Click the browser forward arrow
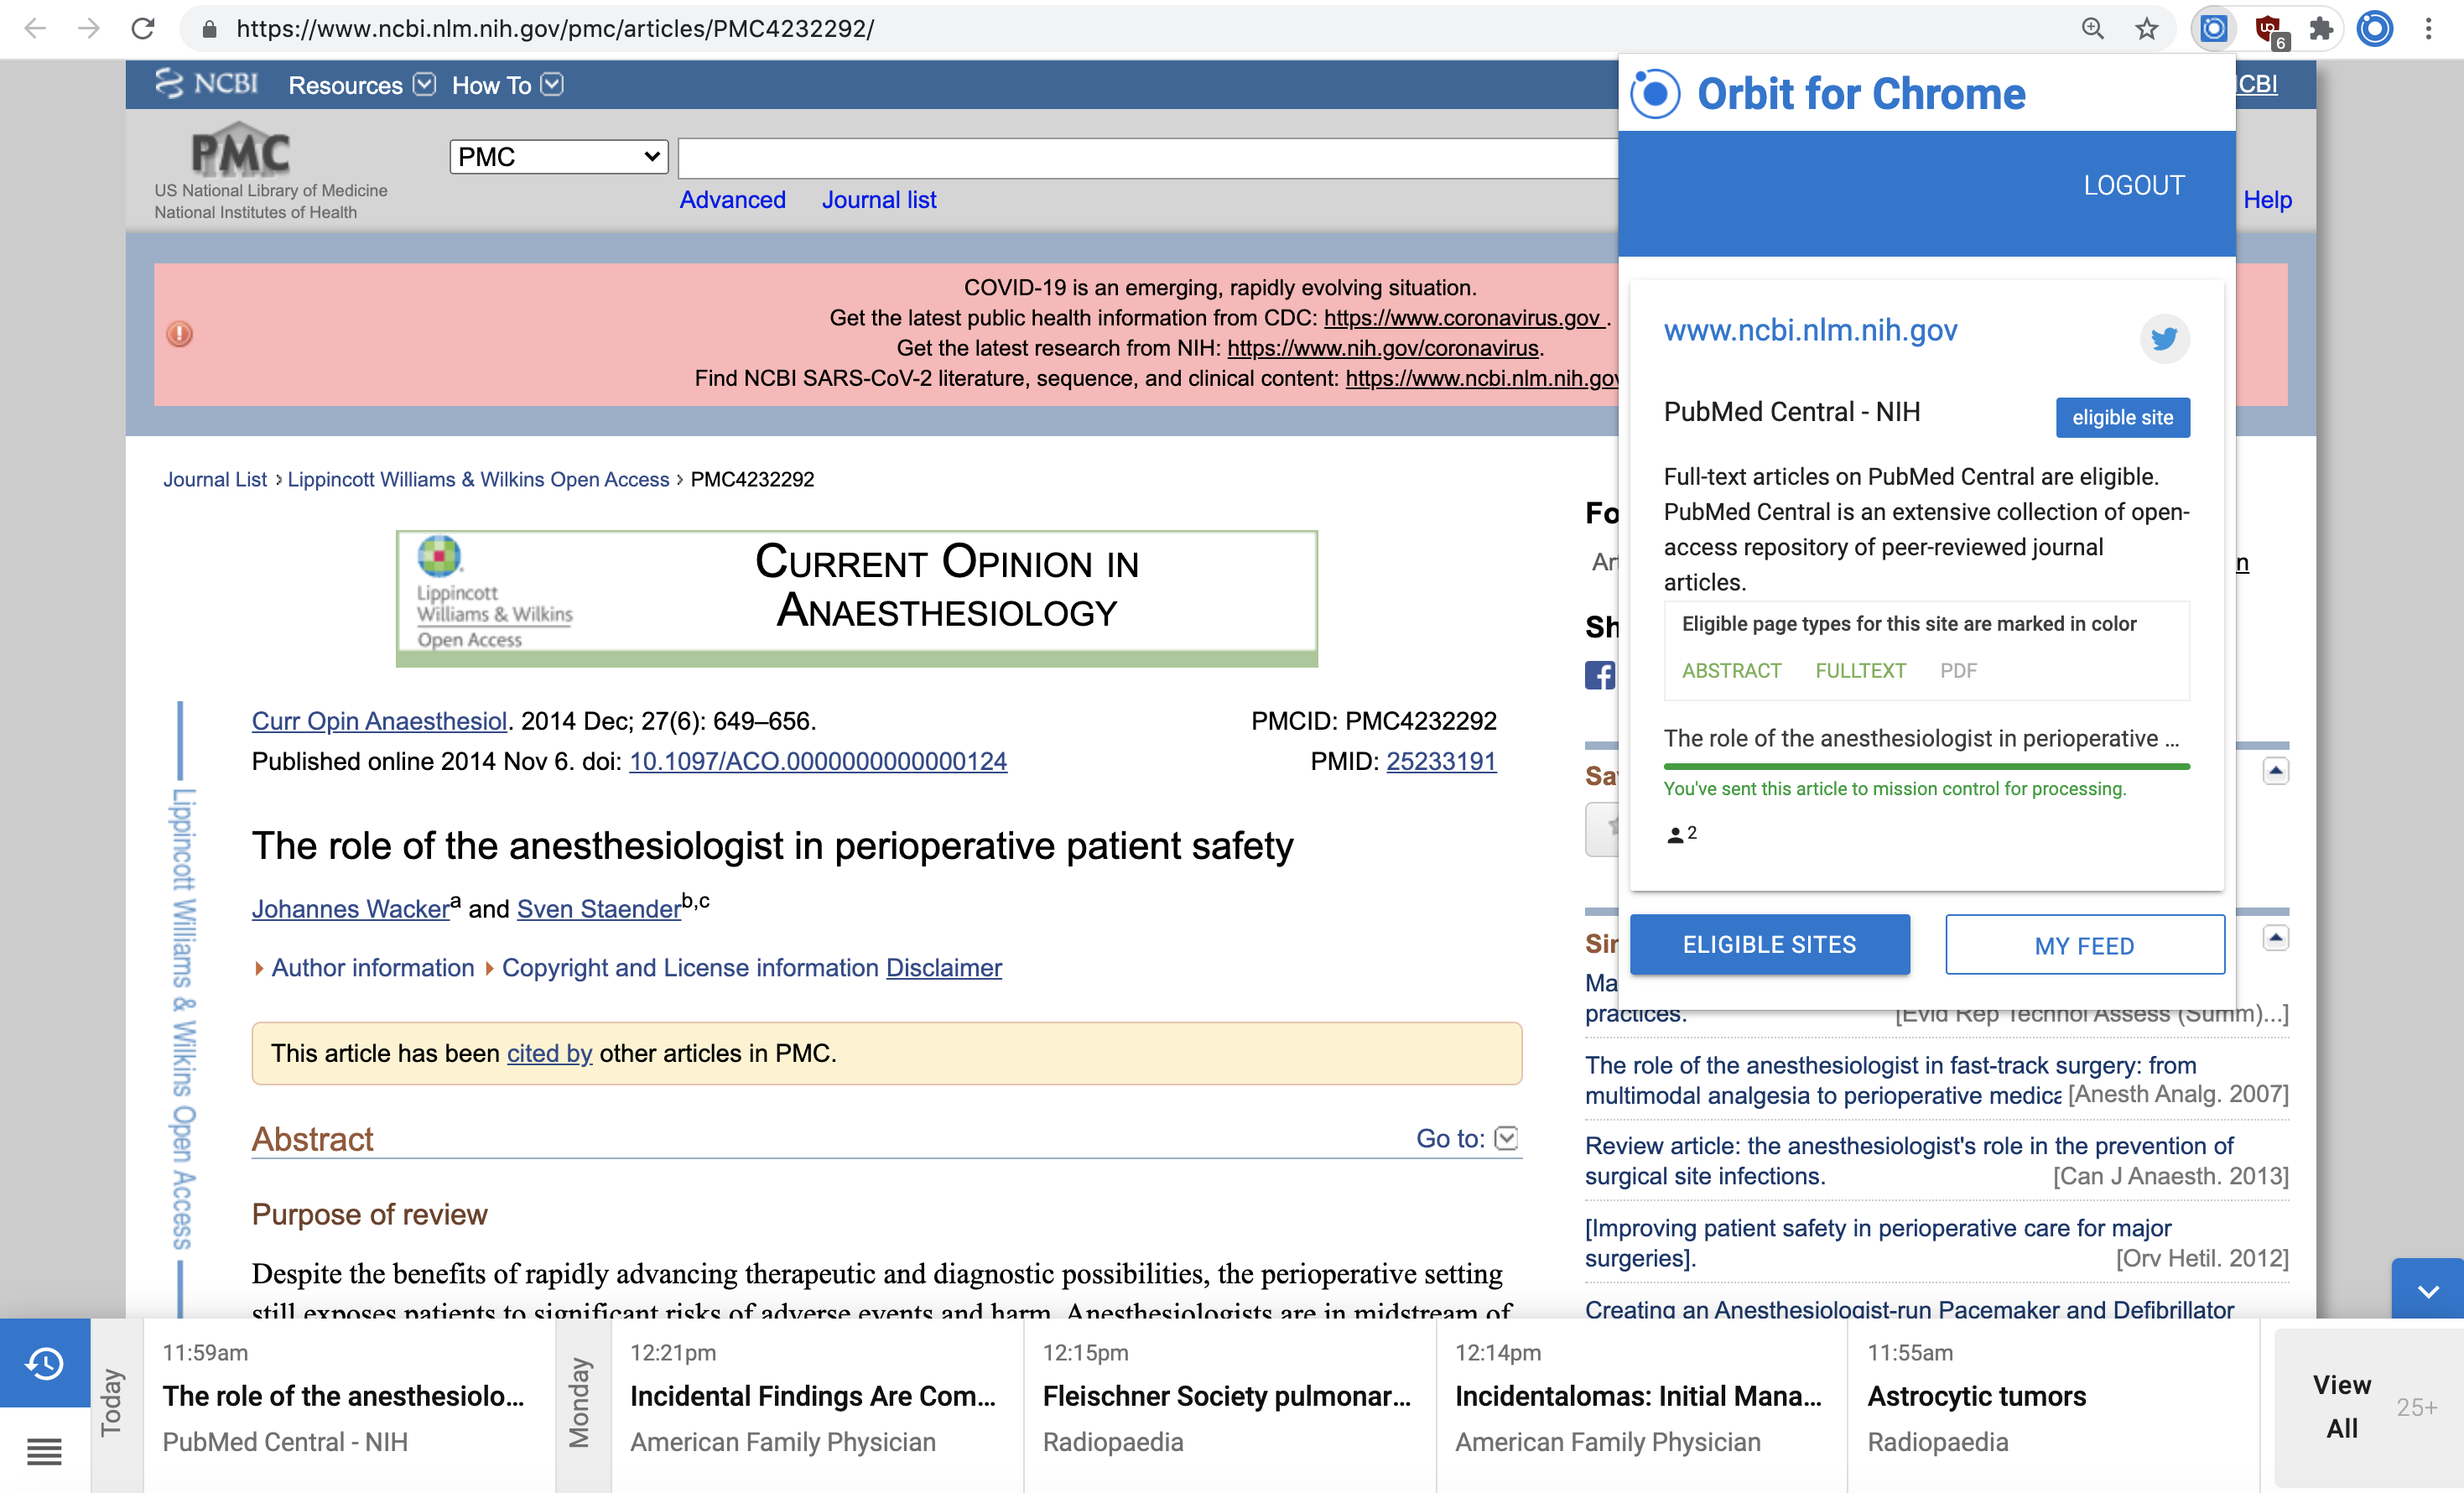This screenshot has height=1493, width=2464. tap(89, 28)
